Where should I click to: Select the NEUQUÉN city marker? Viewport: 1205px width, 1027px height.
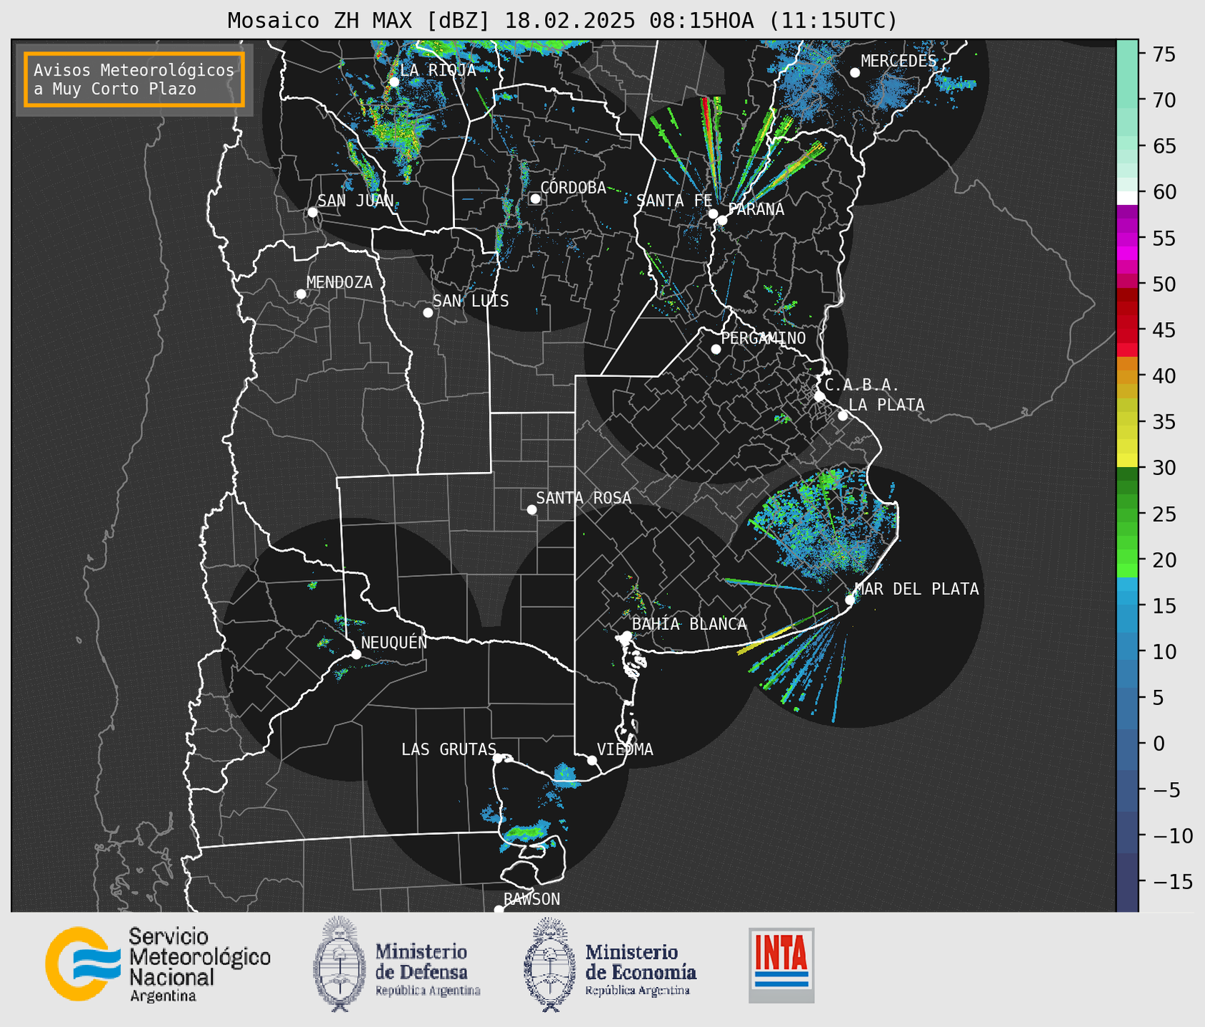tap(356, 654)
